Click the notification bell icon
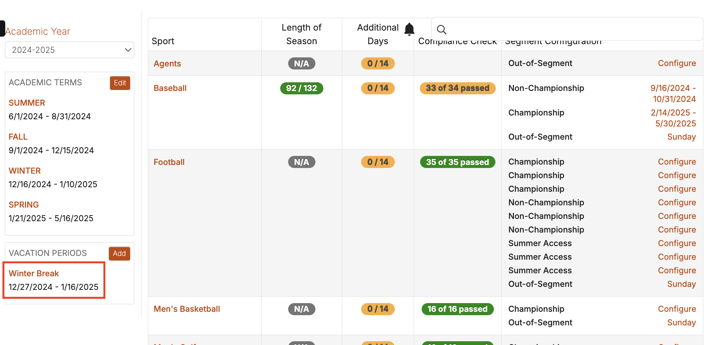 click(x=409, y=29)
